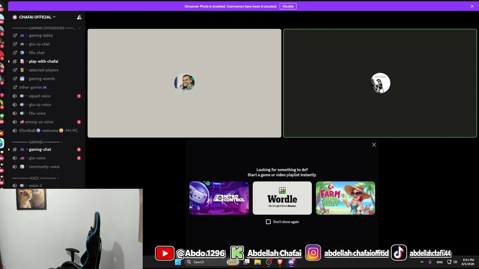Open Discord from the taskbar

click(291, 262)
